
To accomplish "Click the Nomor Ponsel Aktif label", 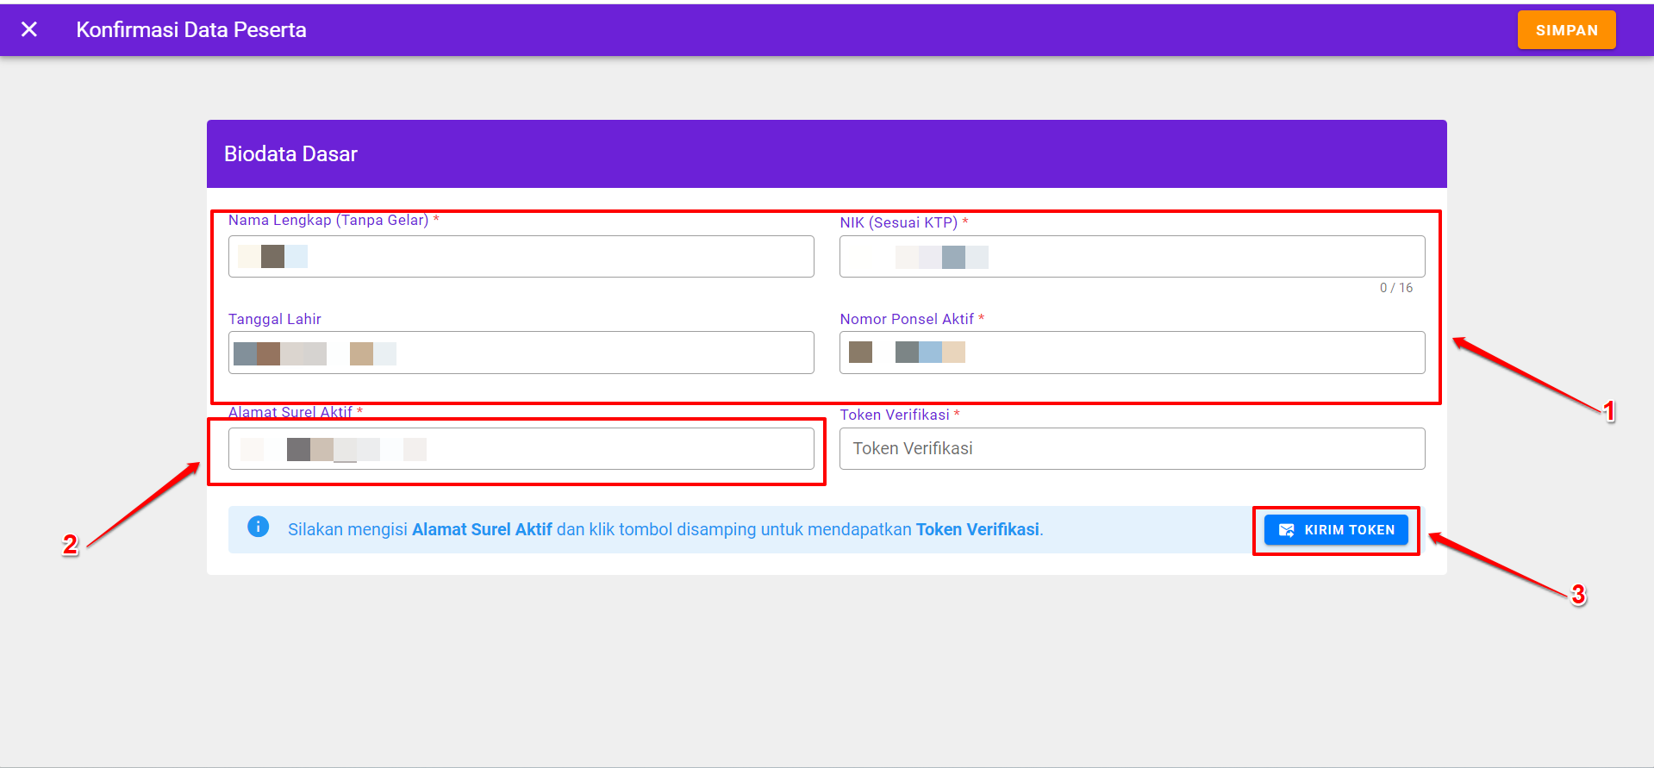I will point(907,319).
